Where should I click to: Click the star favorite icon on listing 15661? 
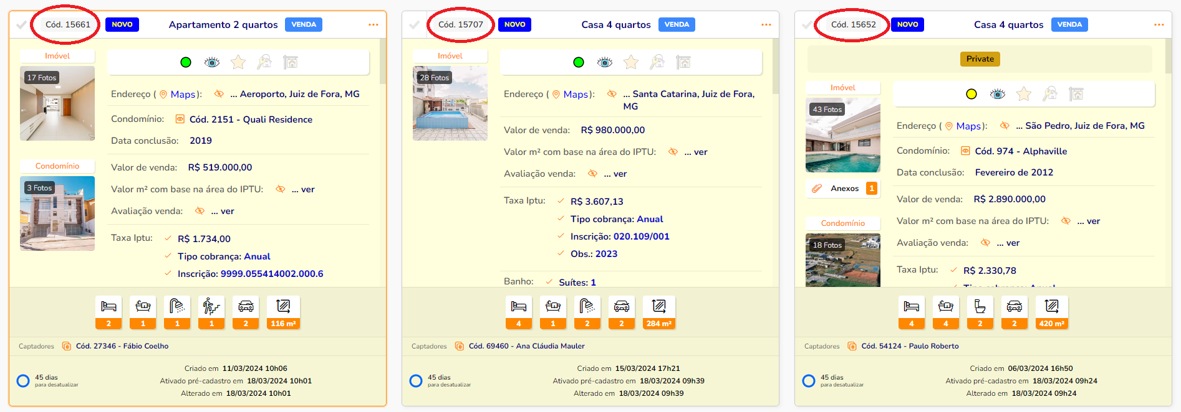tap(238, 62)
